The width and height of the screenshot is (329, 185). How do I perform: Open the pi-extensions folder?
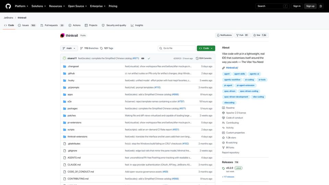point(74,123)
